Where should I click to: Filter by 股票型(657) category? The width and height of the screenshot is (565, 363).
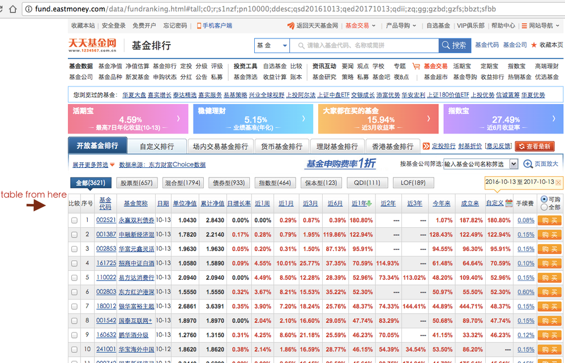pos(136,183)
